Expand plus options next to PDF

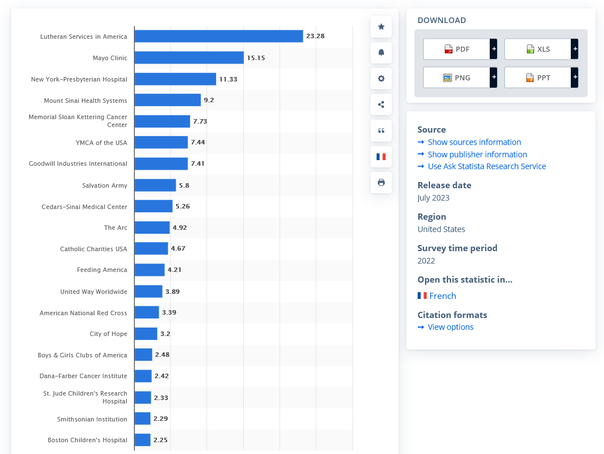[494, 49]
